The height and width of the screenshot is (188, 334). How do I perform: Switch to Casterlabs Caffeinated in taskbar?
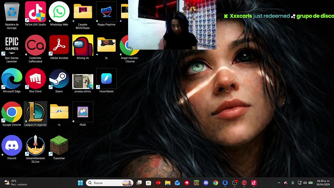pyautogui.click(x=244, y=183)
